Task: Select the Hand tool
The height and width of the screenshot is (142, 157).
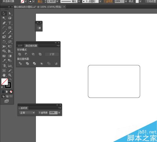Action: tap(4, 75)
